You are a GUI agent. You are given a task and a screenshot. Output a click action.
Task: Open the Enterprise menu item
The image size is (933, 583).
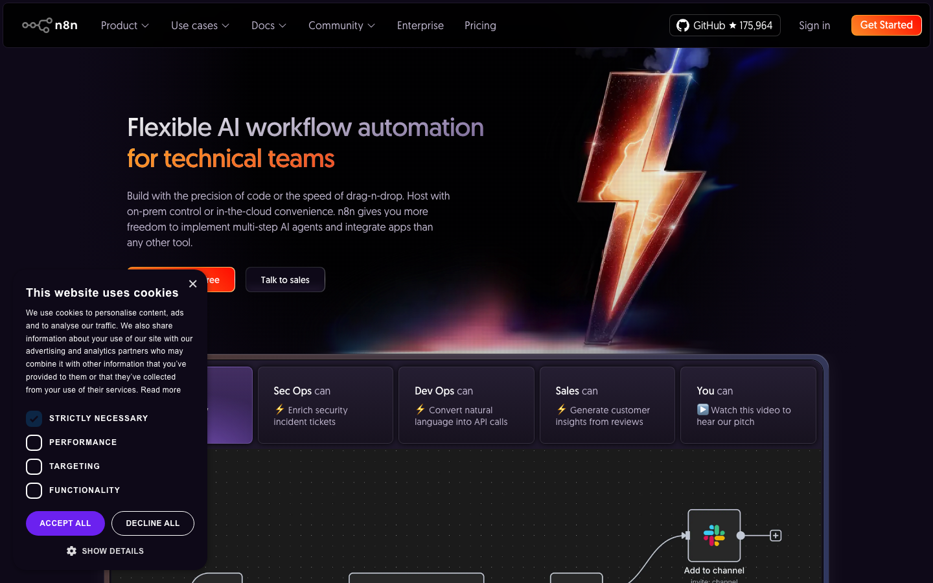tap(420, 25)
